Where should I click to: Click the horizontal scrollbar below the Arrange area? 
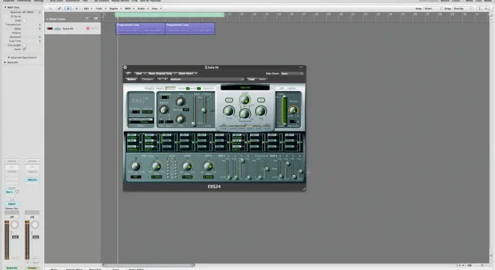pyautogui.click(x=148, y=265)
